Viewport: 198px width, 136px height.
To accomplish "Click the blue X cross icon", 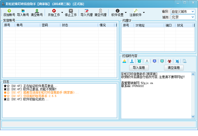I will pos(177,61).
